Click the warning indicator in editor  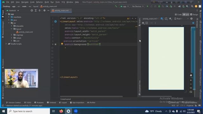click(128, 19)
